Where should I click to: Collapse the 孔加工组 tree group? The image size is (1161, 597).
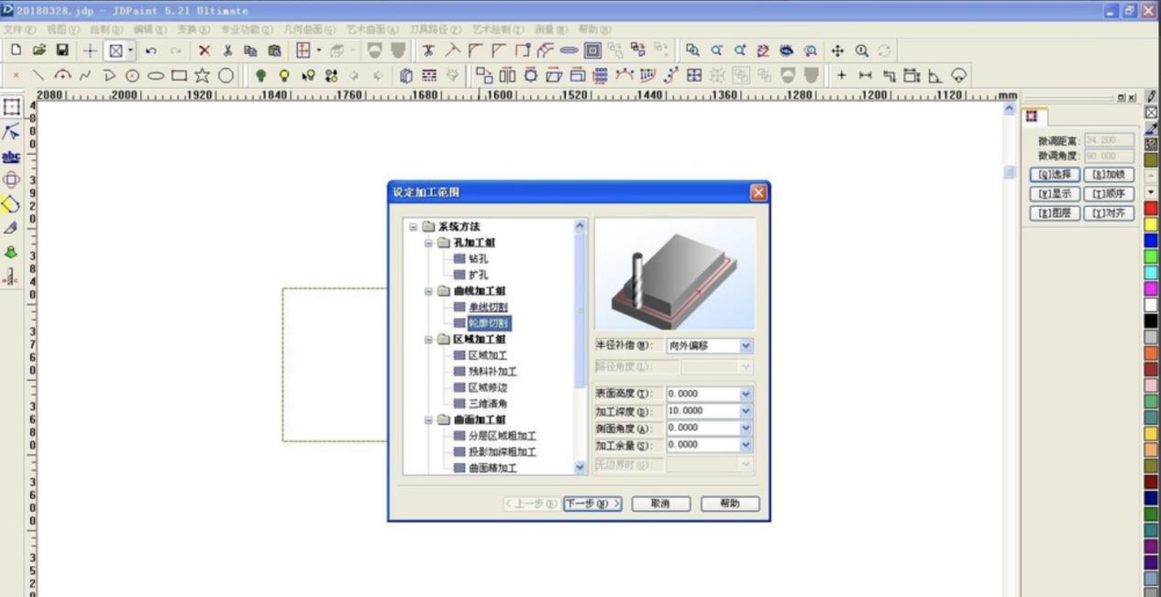[x=428, y=243]
